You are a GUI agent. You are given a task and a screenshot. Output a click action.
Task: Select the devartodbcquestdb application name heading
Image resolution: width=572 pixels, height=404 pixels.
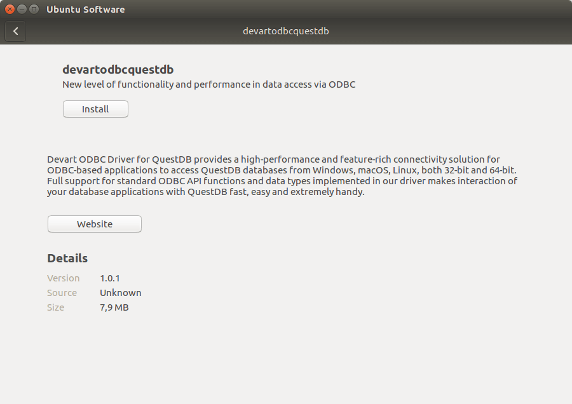118,69
